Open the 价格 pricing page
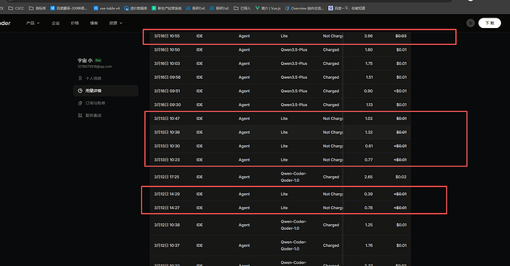 tap(75, 23)
